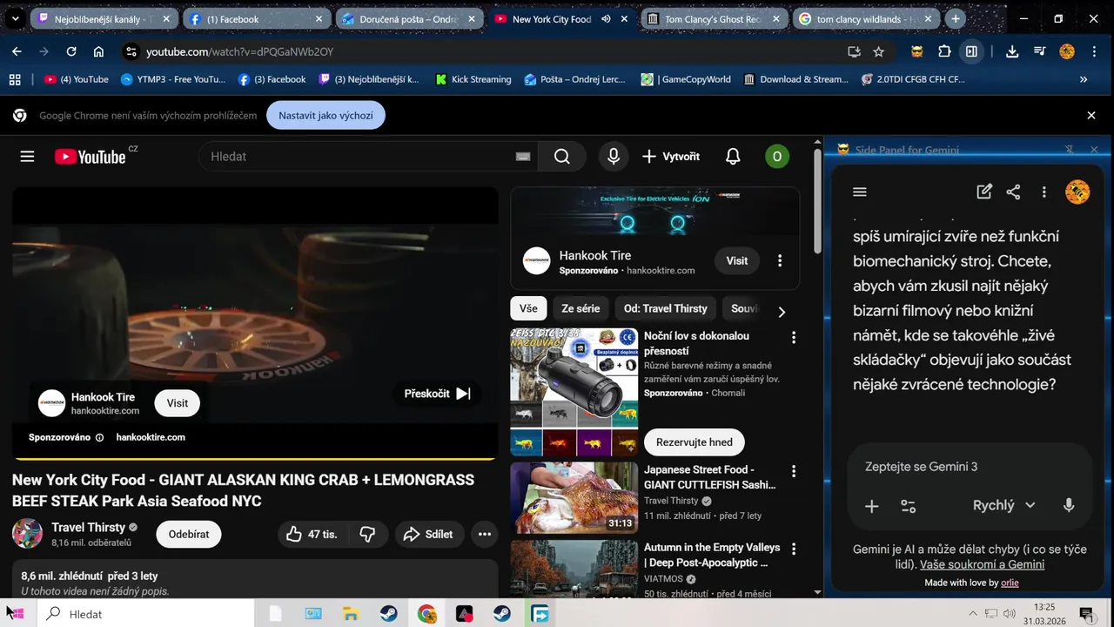Open the Chrome downloads icon

click(1012, 51)
